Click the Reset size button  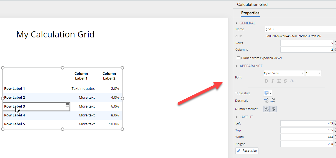click(247, 151)
